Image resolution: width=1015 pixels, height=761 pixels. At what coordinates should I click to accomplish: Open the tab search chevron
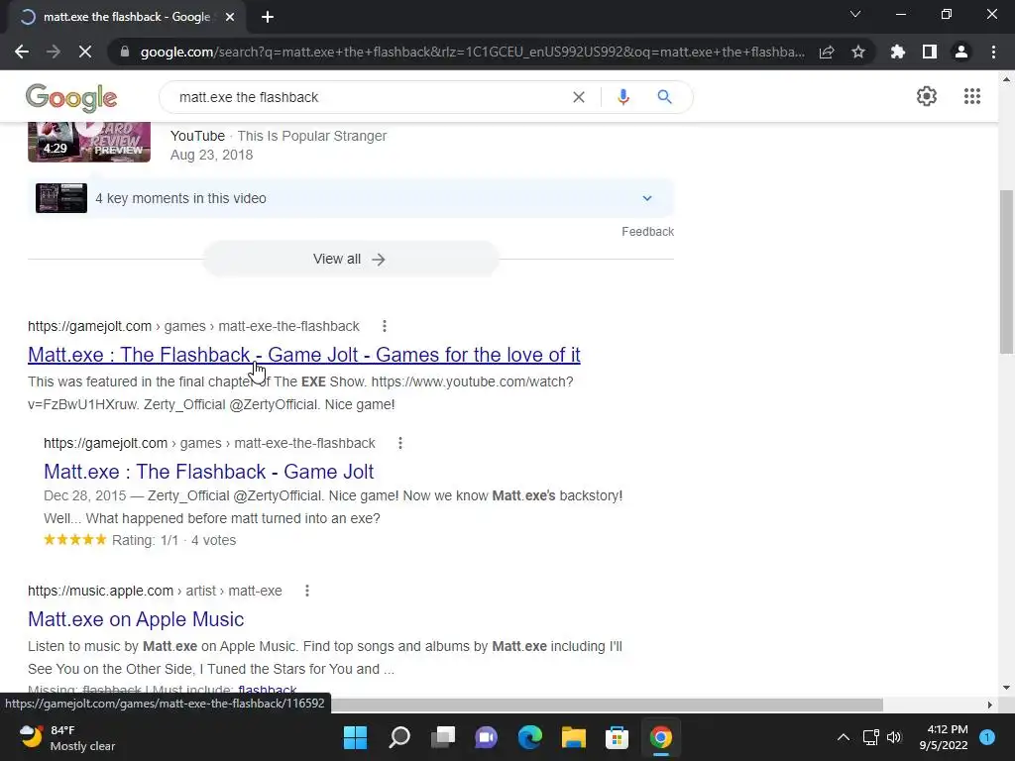(x=855, y=14)
